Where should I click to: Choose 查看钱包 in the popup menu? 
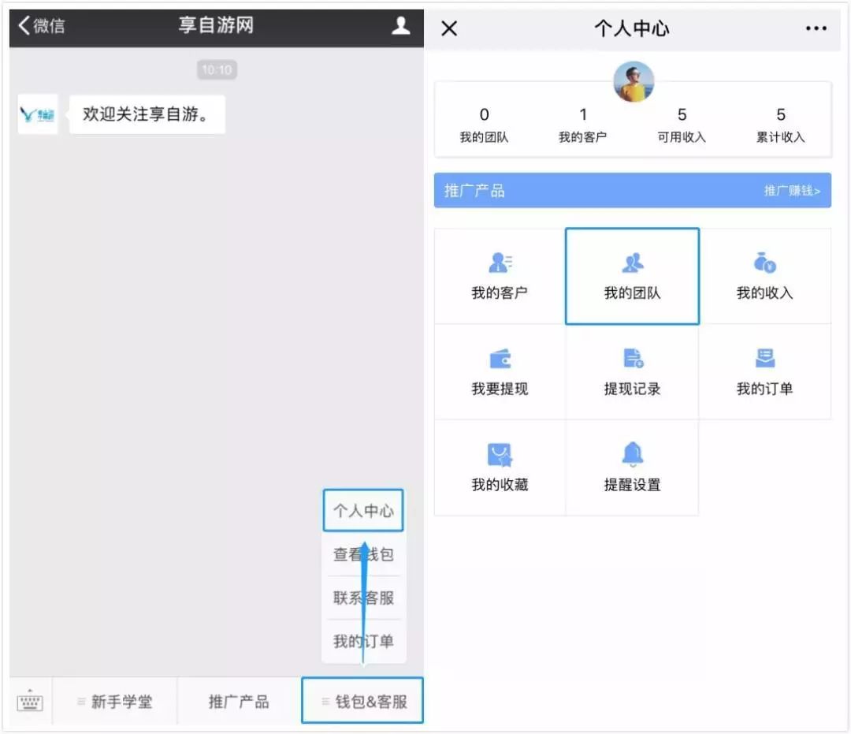(x=362, y=554)
